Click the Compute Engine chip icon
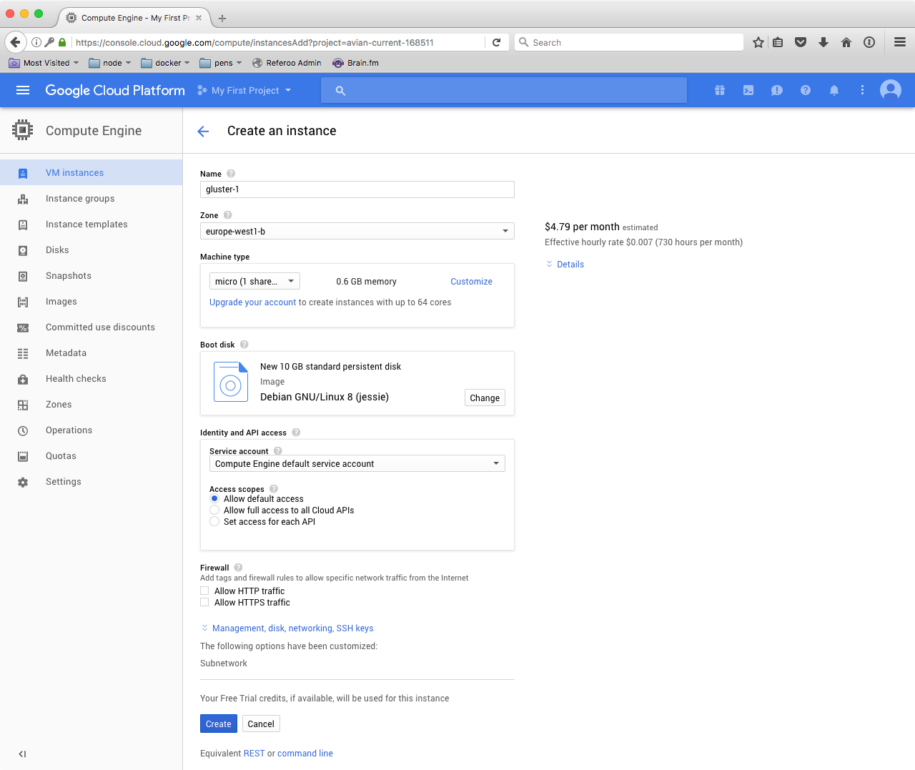The image size is (915, 770). click(23, 130)
